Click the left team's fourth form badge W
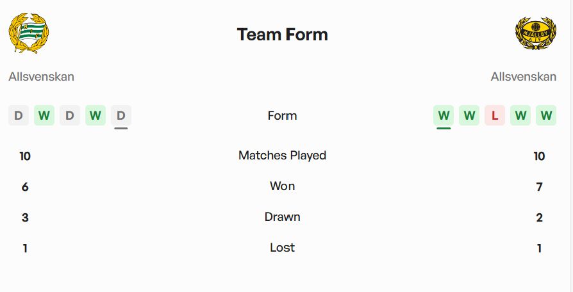Screen dimensions: 573x292 pos(95,115)
